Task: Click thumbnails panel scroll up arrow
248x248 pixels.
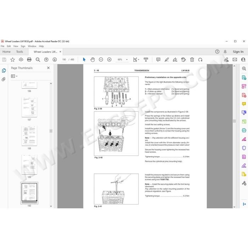Action: (x=51, y=83)
